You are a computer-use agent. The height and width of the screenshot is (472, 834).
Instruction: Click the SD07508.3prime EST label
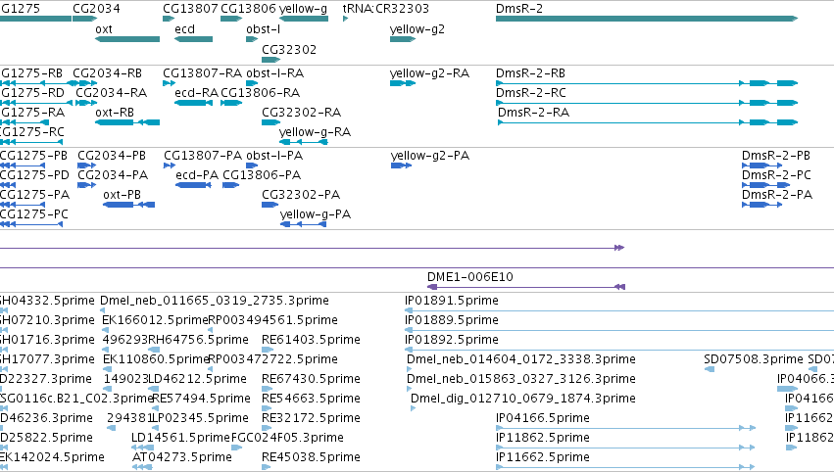(754, 359)
